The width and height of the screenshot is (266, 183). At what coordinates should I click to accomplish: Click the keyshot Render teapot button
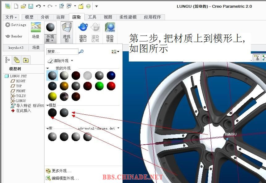[x=14, y=36]
